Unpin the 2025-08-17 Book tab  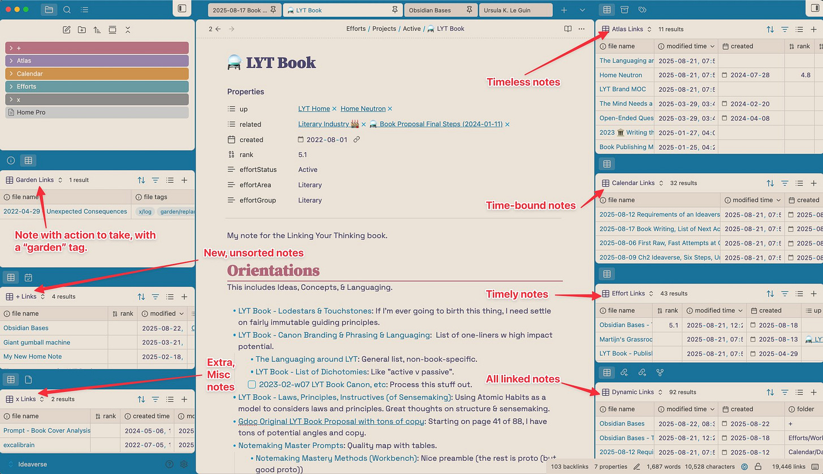pos(274,10)
